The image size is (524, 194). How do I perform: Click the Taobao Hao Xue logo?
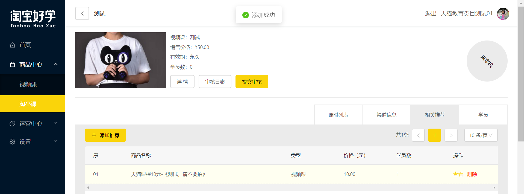click(33, 19)
